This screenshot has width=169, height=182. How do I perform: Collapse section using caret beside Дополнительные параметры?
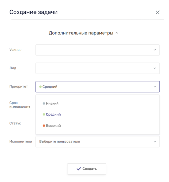[x=117, y=33]
